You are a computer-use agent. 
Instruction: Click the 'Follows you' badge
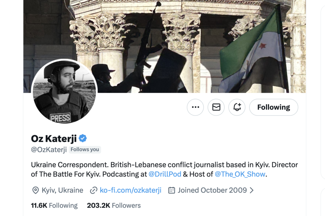85,150
